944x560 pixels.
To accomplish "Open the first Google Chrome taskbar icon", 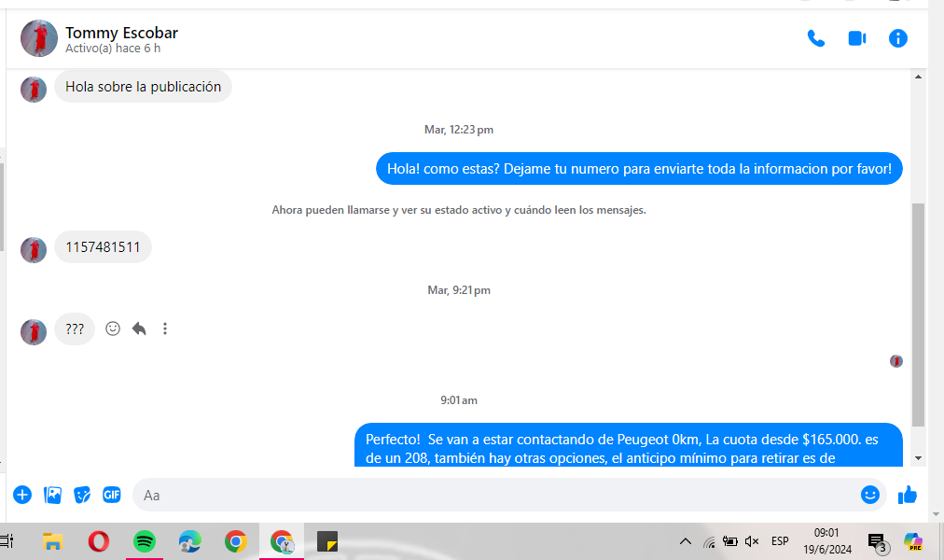I will click(x=236, y=541).
